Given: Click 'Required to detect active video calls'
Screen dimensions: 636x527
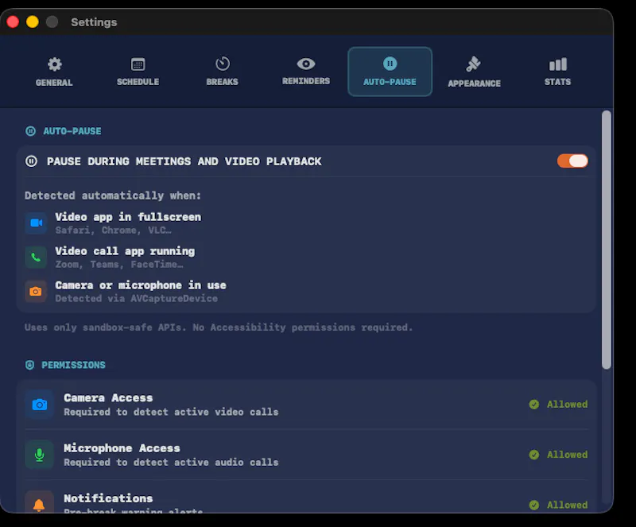Looking at the screenshot, I should tap(171, 413).
